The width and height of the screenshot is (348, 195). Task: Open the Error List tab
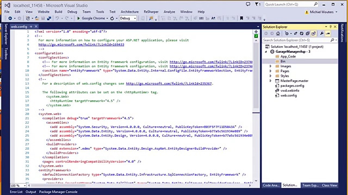point(16,192)
